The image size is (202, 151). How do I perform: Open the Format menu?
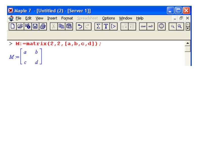tap(67, 18)
